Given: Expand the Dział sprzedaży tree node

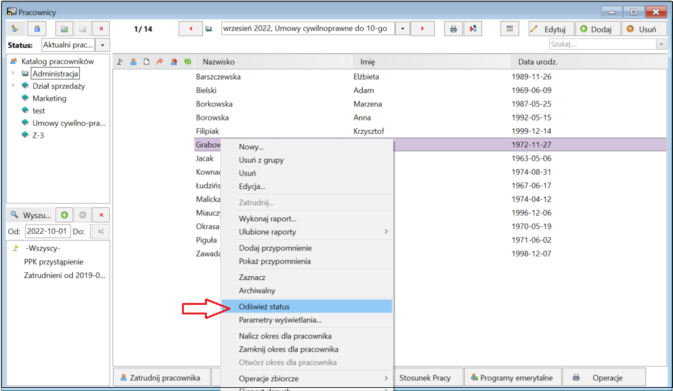Looking at the screenshot, I should (x=13, y=85).
